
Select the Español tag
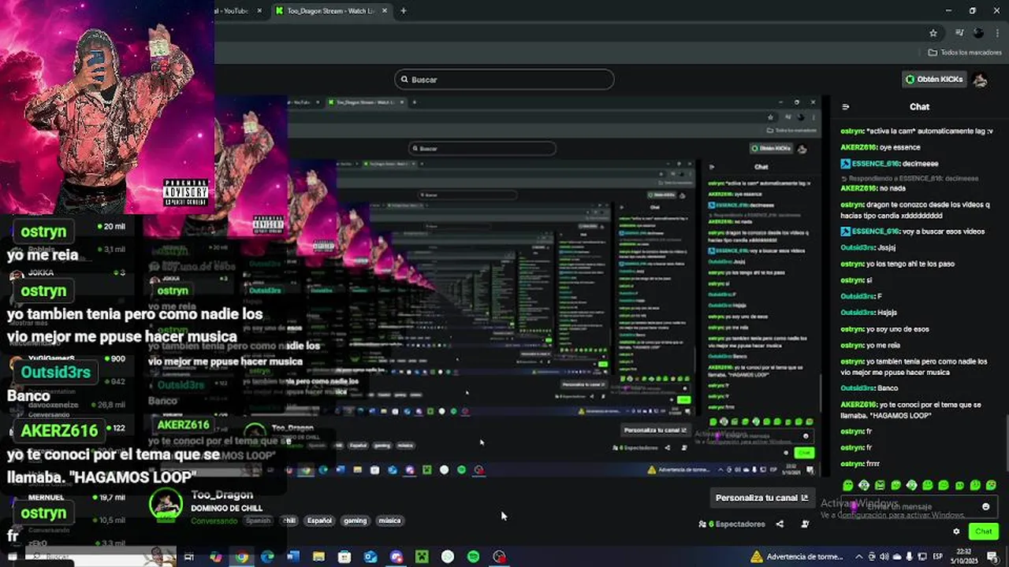click(x=319, y=521)
